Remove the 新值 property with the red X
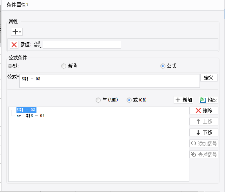This screenshot has height=192, width=225. (x=14, y=45)
